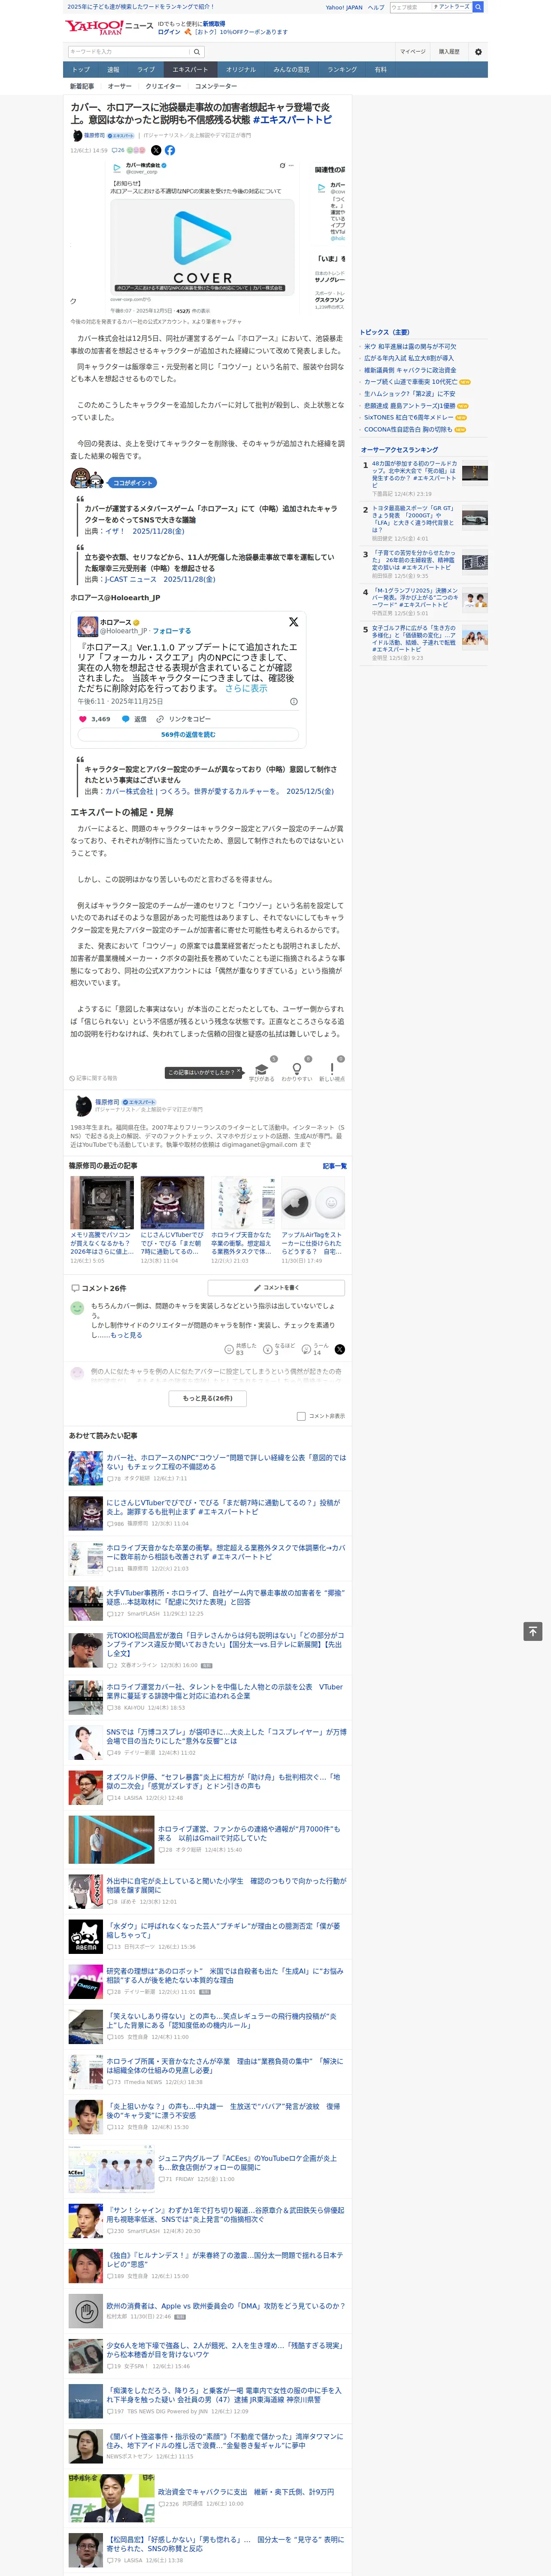The image size is (551, 2576).
Task: Open the #エキスパートトピ hashtag in headline
Action: click(292, 120)
